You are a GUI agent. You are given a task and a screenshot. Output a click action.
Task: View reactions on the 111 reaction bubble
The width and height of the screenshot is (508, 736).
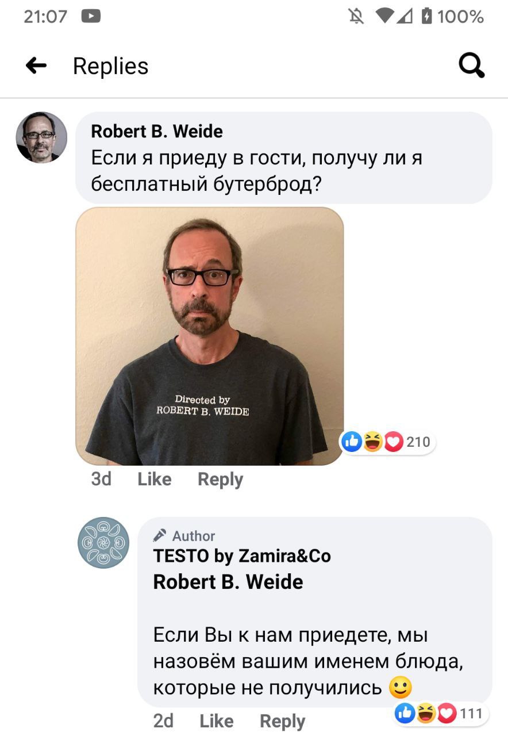[441, 714]
